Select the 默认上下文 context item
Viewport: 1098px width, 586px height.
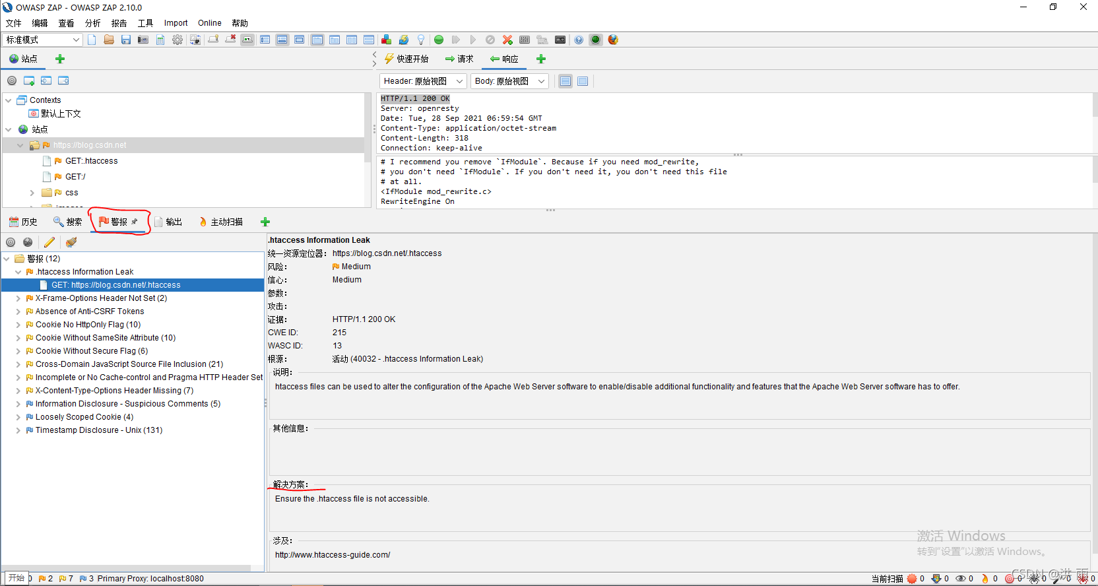61,114
